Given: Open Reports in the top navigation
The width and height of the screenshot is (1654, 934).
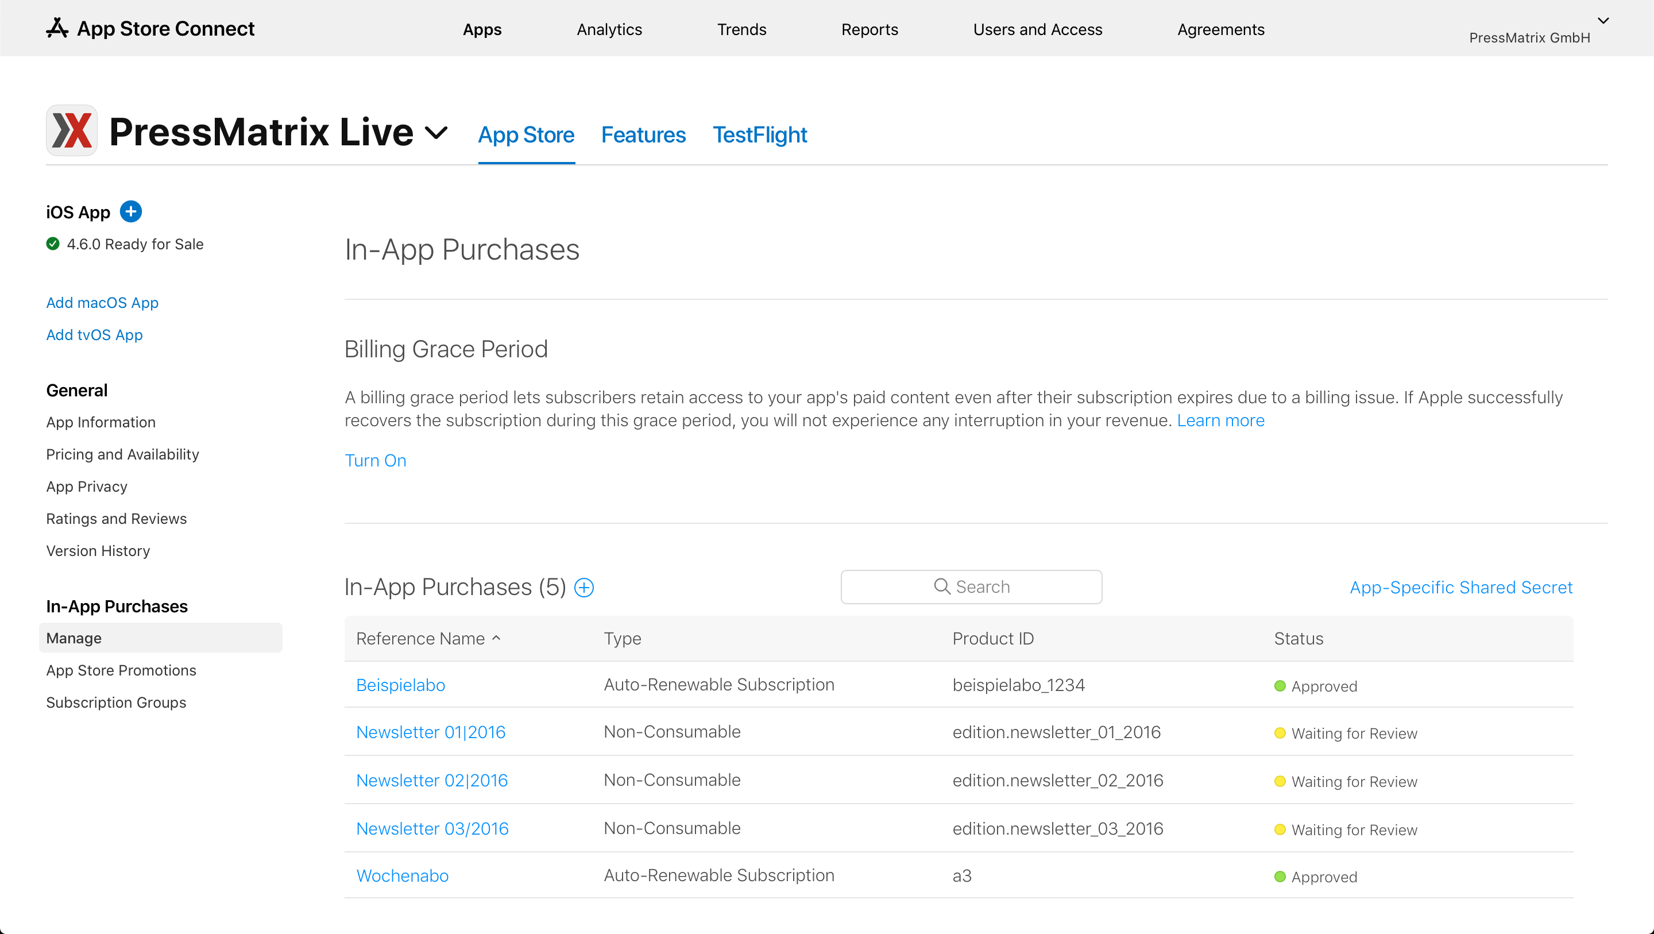Looking at the screenshot, I should pos(869,29).
